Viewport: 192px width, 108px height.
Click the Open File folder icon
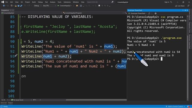16,6
